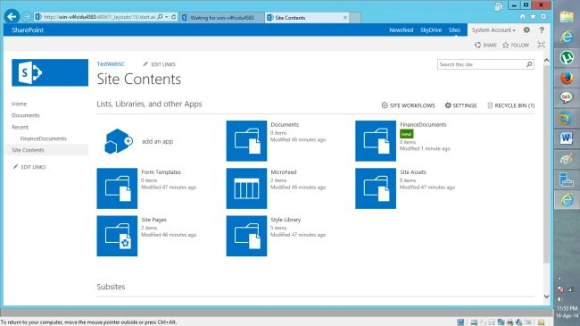Viewport: 580px width, 326px height.
Task: Click the Style Library title link
Action: 286,220
